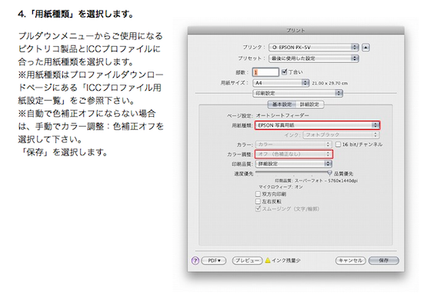Image resolution: width=440 pixels, height=295 pixels.
Task: Click the キャンセル button
Action: [351, 260]
